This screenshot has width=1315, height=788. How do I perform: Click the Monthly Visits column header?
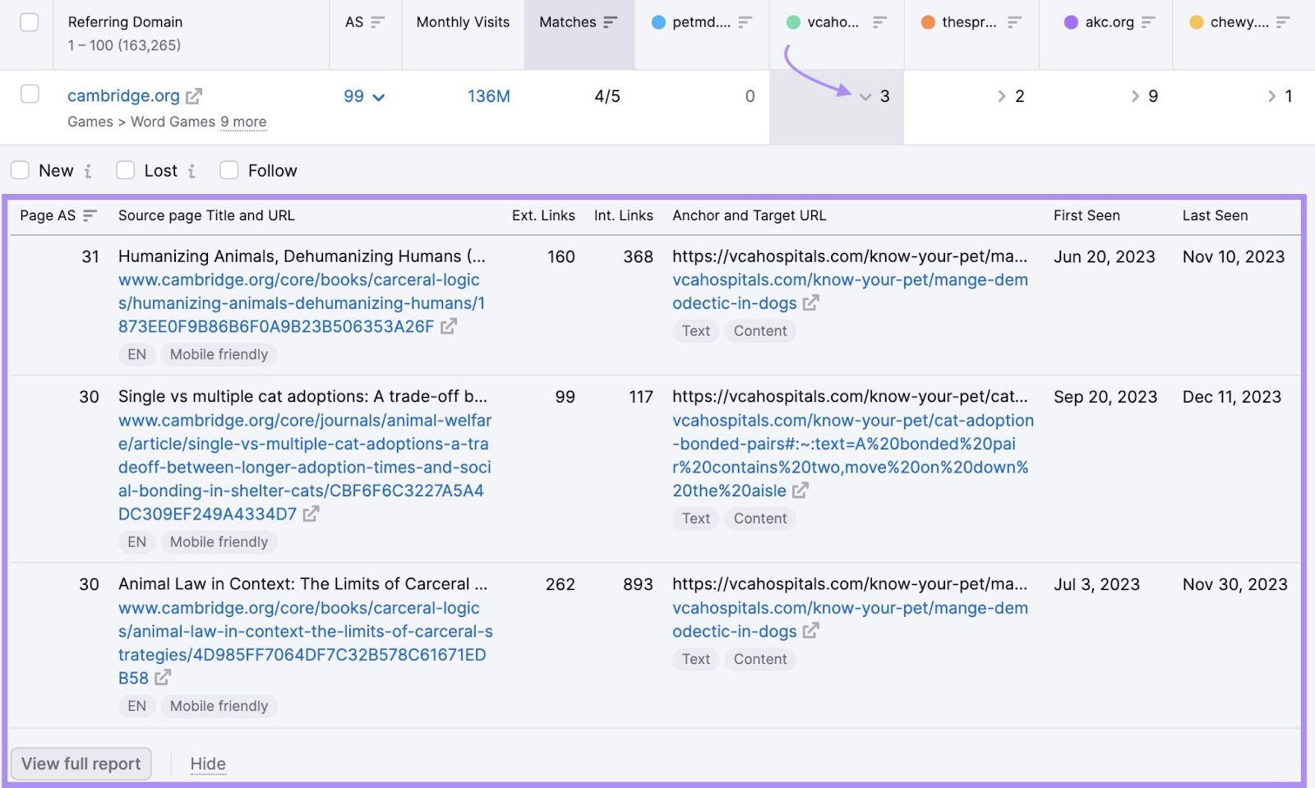point(462,22)
